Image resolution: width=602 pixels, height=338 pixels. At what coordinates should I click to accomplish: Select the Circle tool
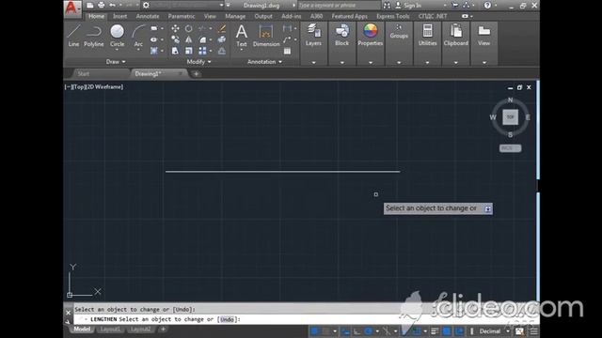pyautogui.click(x=117, y=36)
